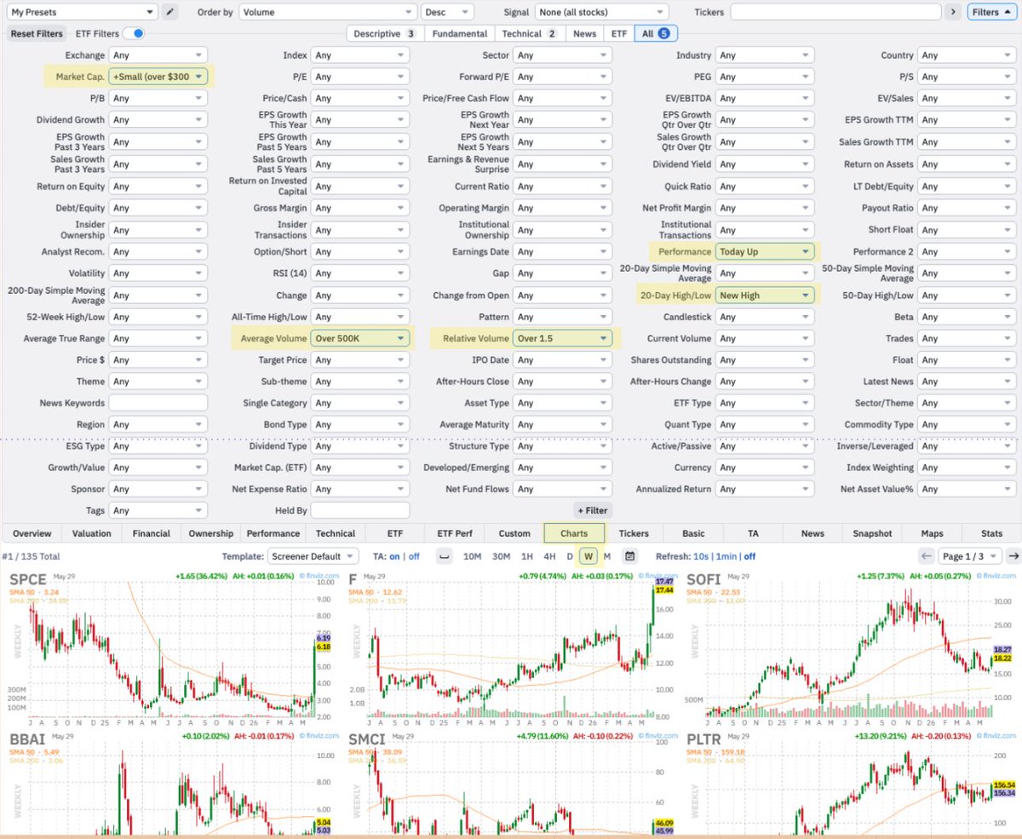The height and width of the screenshot is (839, 1022).
Task: Click the Held By input field
Action: [360, 510]
